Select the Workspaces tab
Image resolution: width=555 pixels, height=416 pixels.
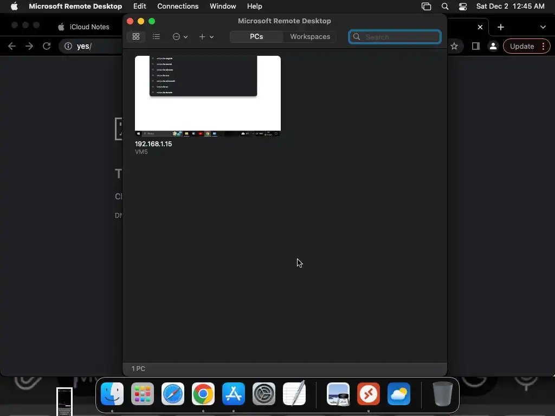(310, 36)
